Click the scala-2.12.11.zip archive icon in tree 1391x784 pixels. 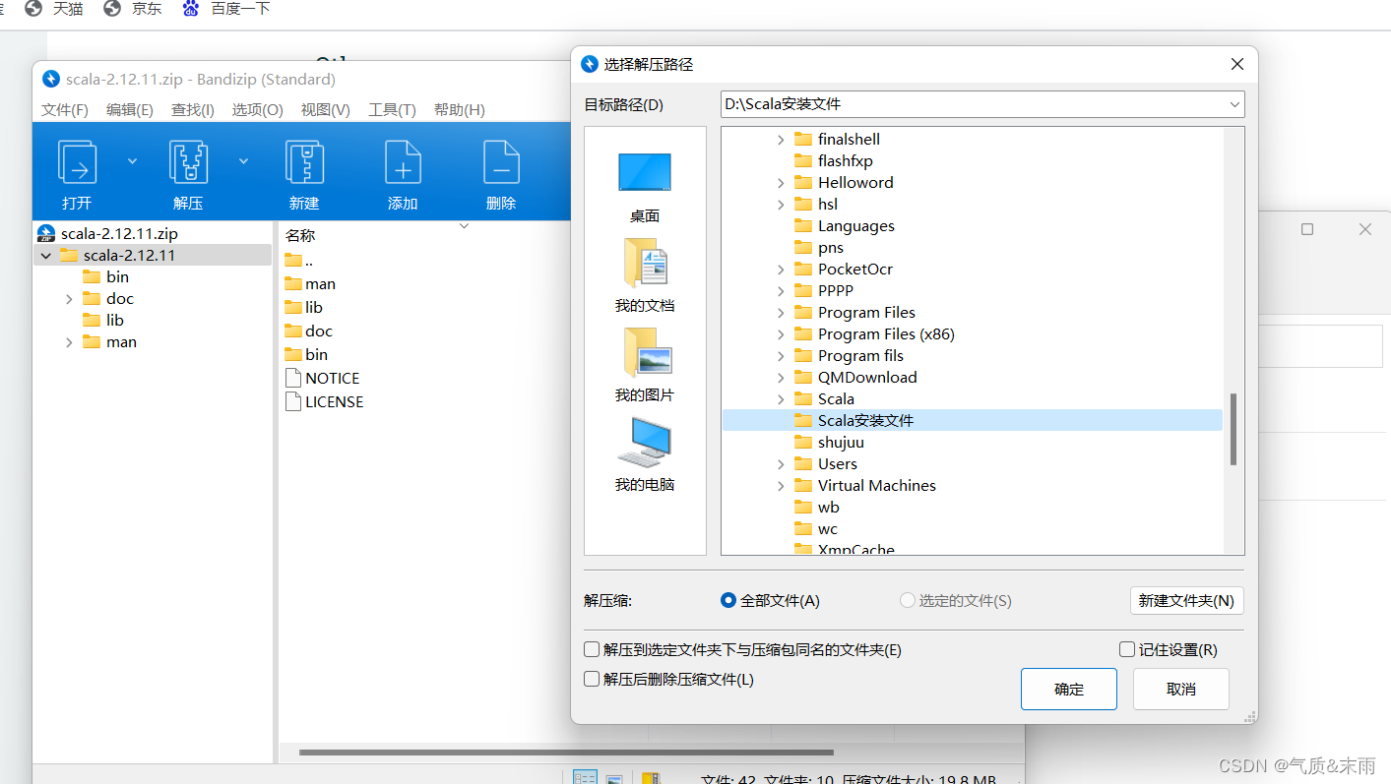(x=46, y=234)
